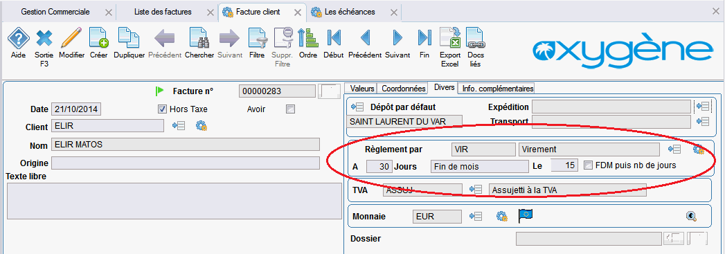Go to previous record with blue Précédent arrow
This screenshot has height=254, width=725.
(x=365, y=37)
